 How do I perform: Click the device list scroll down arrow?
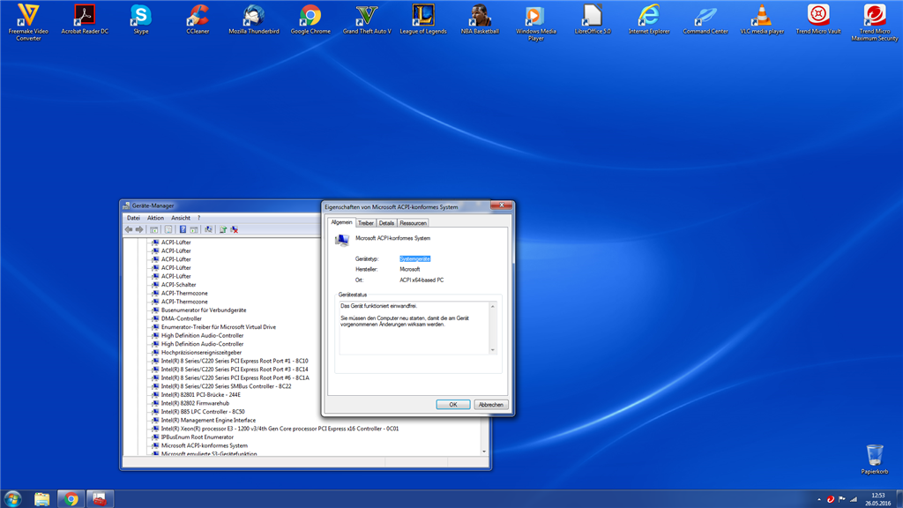point(484,452)
